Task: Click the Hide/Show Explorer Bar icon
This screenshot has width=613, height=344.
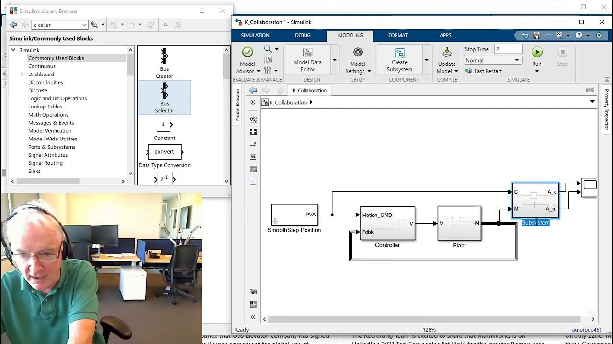Action: pyautogui.click(x=253, y=102)
